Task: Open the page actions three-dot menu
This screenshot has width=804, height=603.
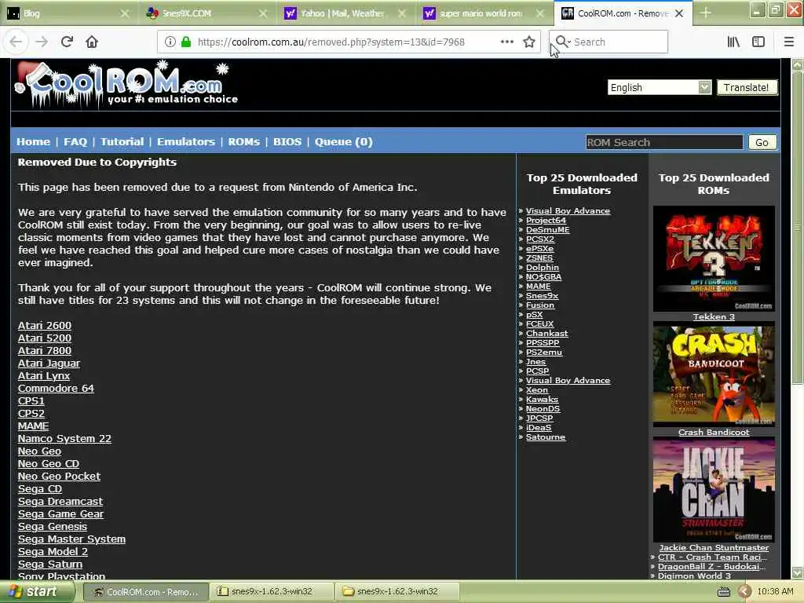Action: tap(507, 42)
